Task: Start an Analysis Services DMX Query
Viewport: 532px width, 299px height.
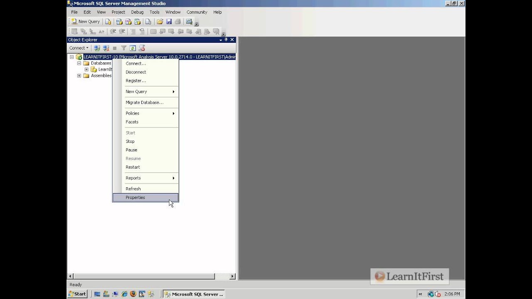Action: point(128,22)
